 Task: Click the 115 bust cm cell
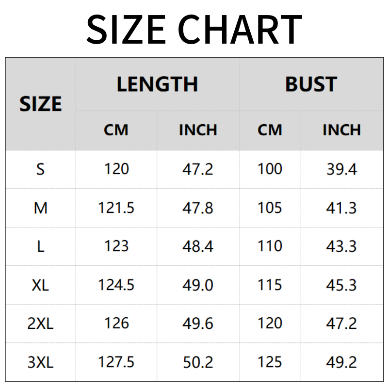click(x=270, y=285)
